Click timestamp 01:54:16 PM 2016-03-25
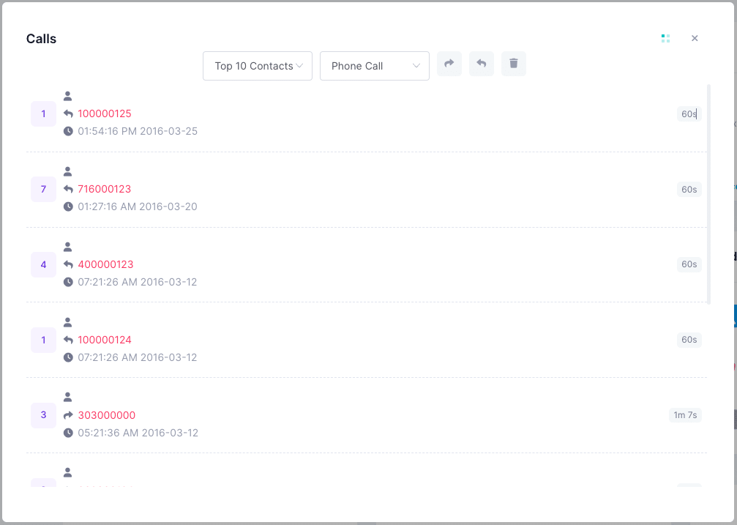This screenshot has height=525, width=737. click(x=138, y=131)
